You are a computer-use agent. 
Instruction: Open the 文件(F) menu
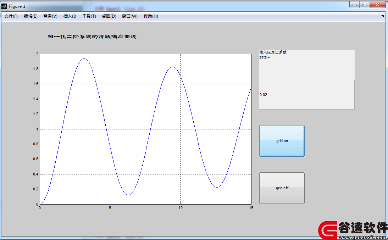coord(11,16)
